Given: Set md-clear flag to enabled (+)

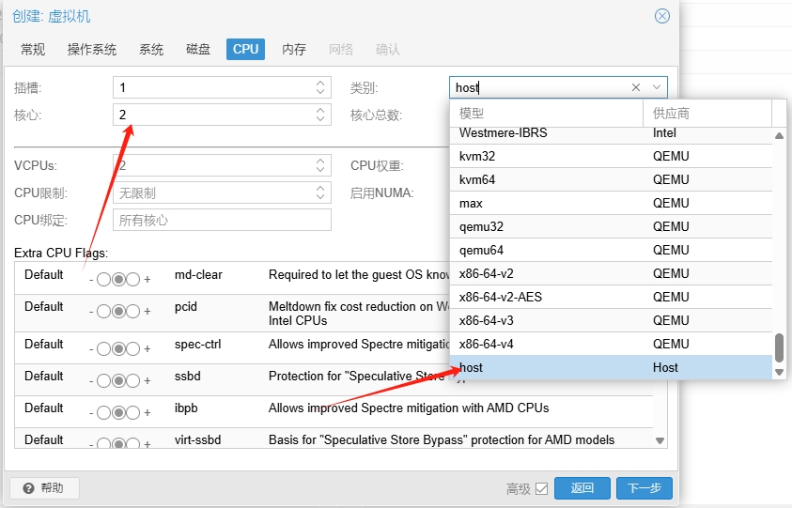Looking at the screenshot, I should click(133, 280).
